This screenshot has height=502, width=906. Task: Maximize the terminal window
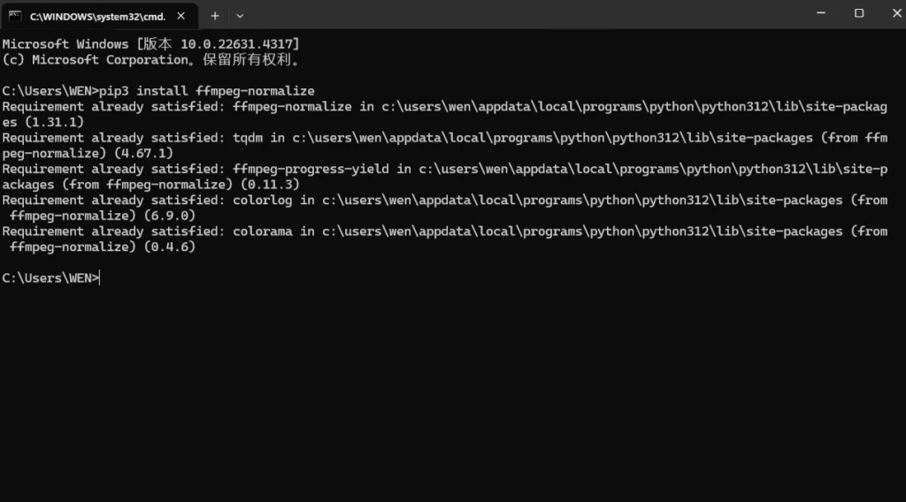[x=858, y=14]
